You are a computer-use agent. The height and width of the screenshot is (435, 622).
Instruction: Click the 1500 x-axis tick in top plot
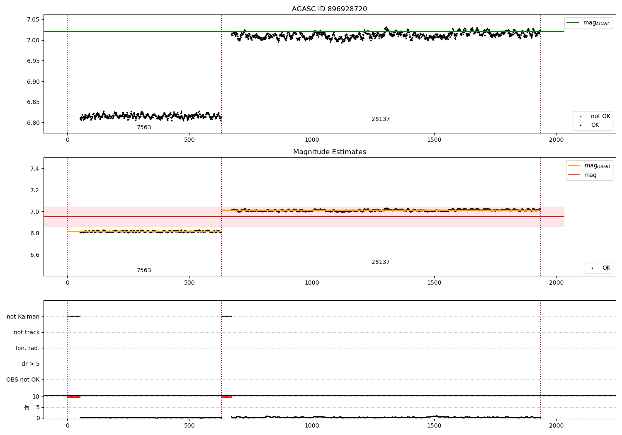point(434,140)
